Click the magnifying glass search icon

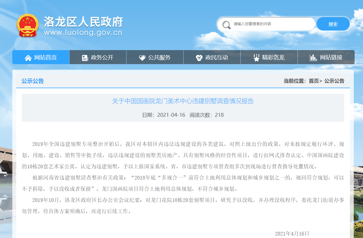tap(226, 25)
